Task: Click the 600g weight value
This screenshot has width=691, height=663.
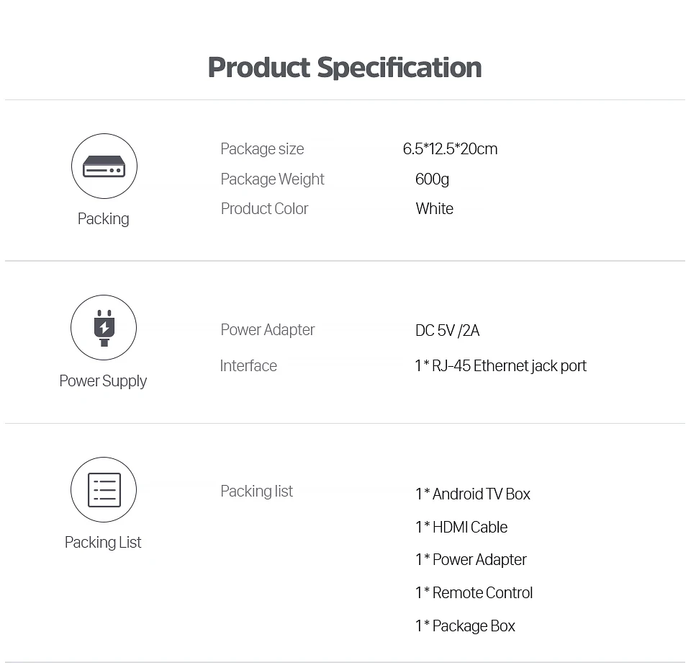Action: (x=432, y=179)
